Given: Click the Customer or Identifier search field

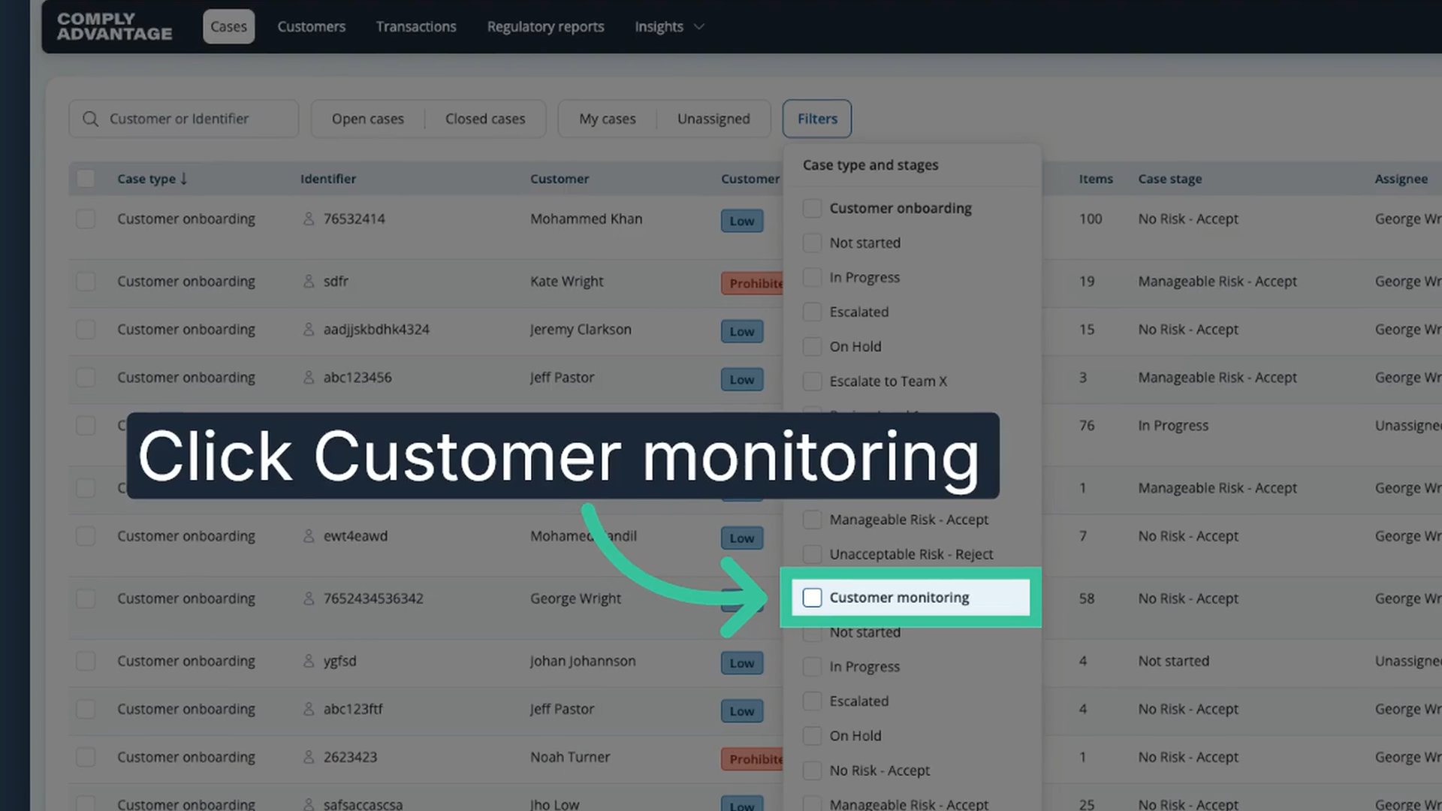Looking at the screenshot, I should (183, 119).
